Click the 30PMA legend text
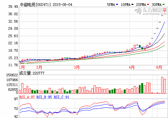168x118 pixels. pos(157,5)
